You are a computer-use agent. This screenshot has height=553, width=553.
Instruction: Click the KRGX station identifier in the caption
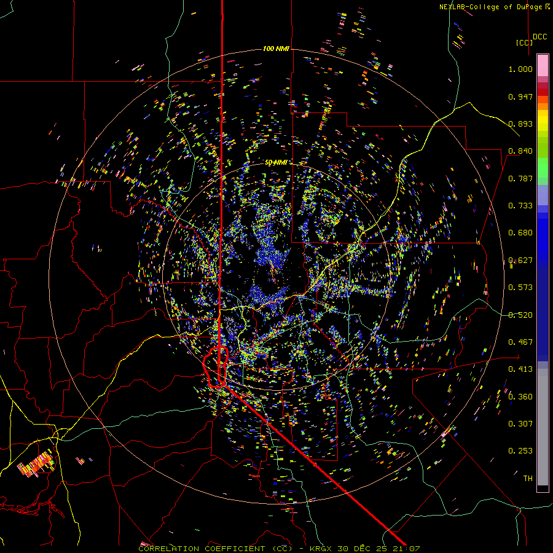pos(321,549)
